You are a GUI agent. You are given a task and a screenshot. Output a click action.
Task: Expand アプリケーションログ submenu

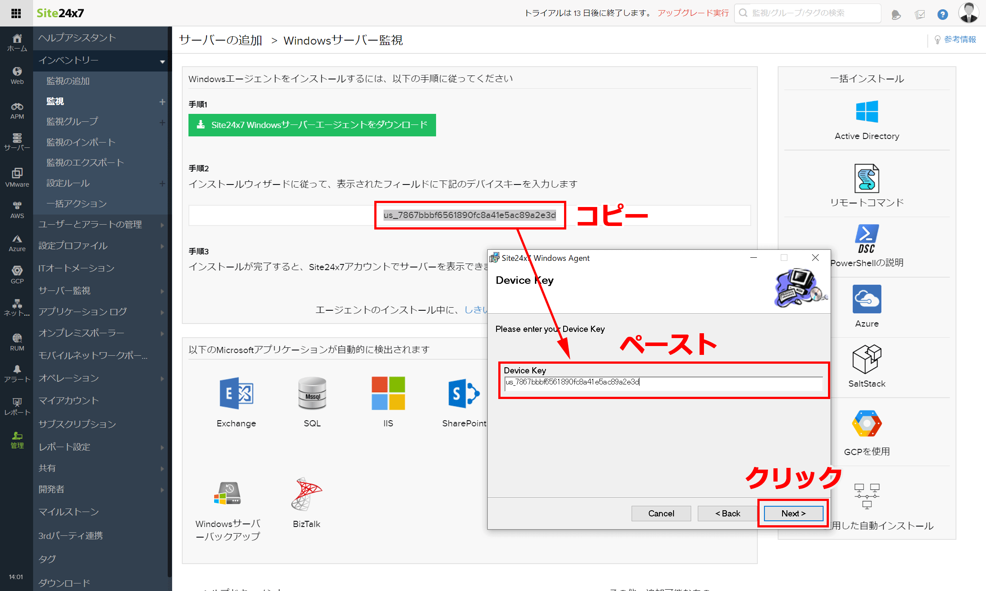pos(162,312)
